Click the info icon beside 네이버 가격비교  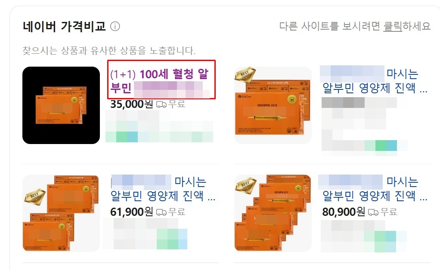point(115,27)
